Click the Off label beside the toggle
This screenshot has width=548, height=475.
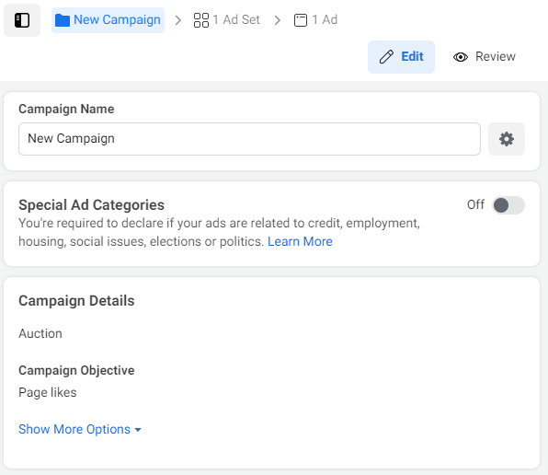[475, 204]
